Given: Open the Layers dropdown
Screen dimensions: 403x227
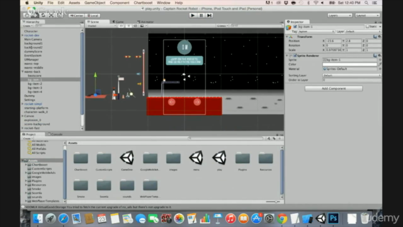Looking at the screenshot, I should pos(340,15).
